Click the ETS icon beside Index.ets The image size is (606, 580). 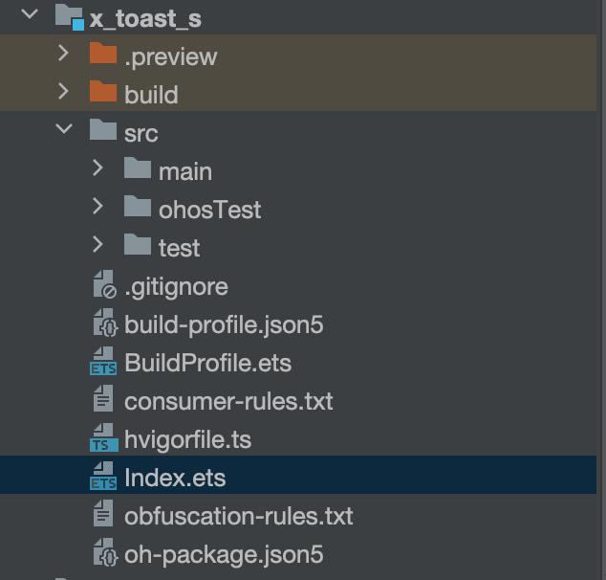pos(102,478)
